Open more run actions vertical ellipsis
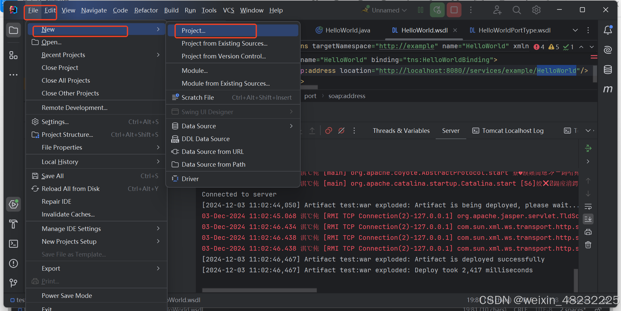The image size is (621, 311). click(x=471, y=10)
